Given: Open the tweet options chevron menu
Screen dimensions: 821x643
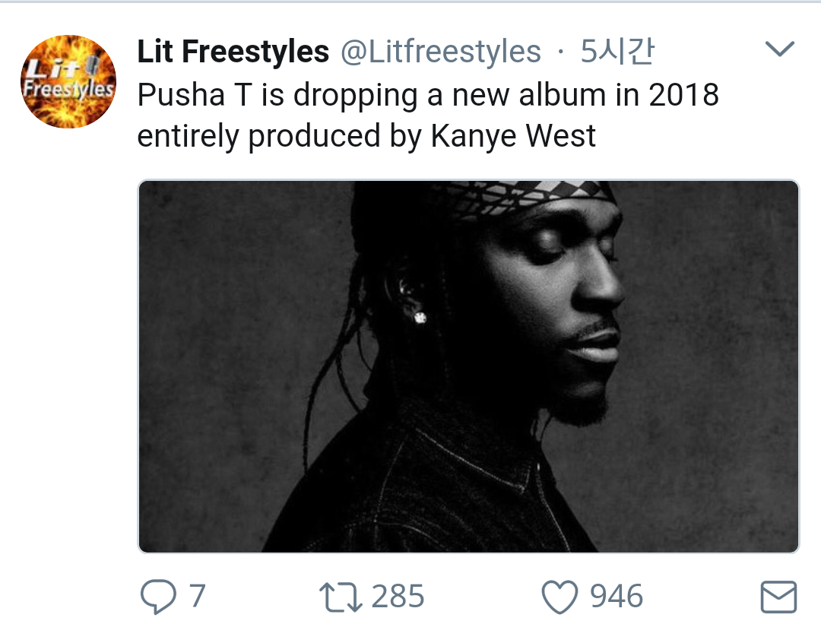Looking at the screenshot, I should 778,50.
